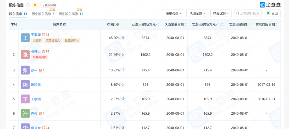Open shareholder 陈珍亮 link
The image size is (289, 129).
[36, 85]
